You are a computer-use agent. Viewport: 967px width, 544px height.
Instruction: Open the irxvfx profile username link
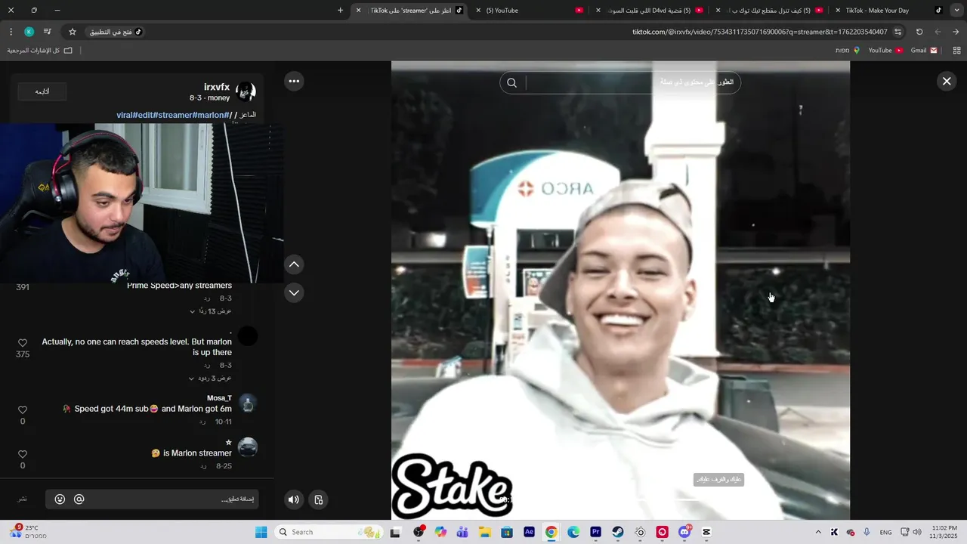point(217,87)
